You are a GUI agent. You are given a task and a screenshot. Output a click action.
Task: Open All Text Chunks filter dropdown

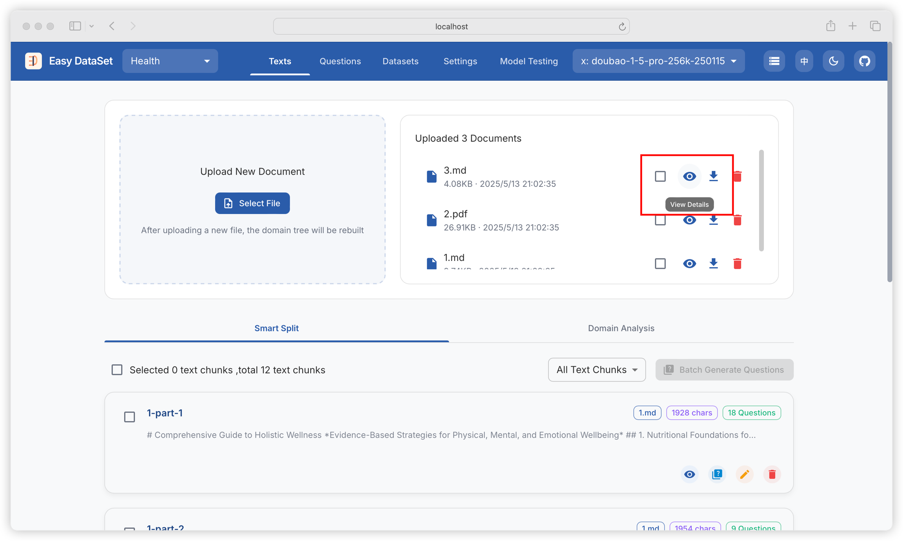(x=597, y=370)
